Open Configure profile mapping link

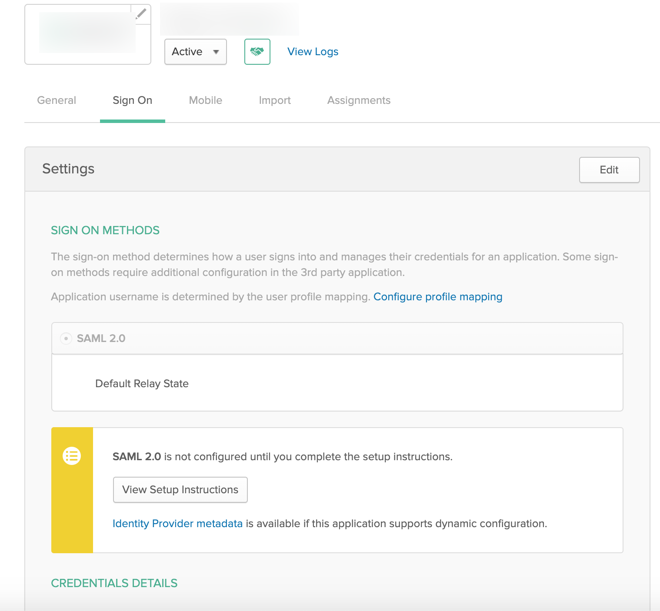pyautogui.click(x=438, y=297)
